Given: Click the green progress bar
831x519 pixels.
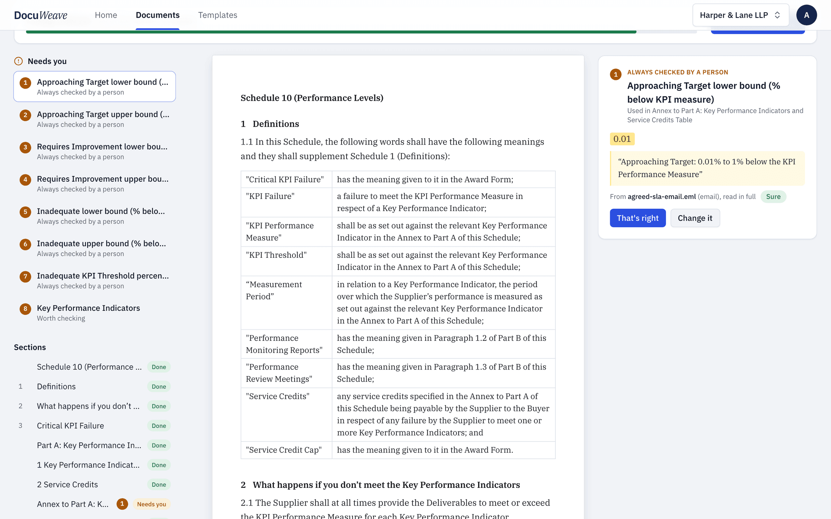Looking at the screenshot, I should pos(331,32).
